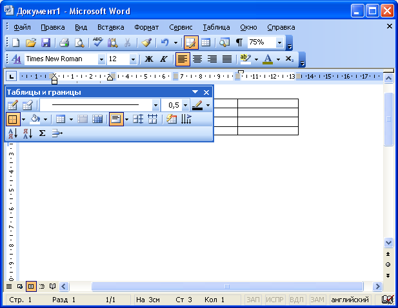
Task: Select the table Eraser tool
Action: click(27, 105)
